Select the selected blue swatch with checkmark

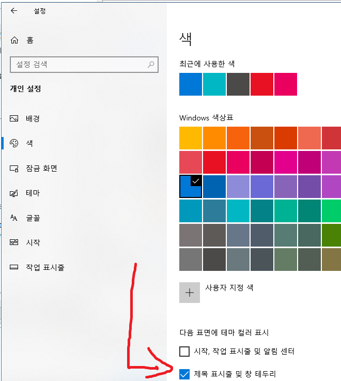coord(191,187)
